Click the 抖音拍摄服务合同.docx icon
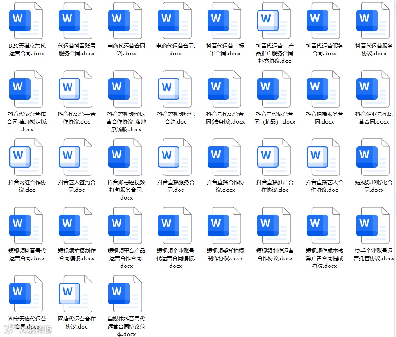 tap(323, 89)
